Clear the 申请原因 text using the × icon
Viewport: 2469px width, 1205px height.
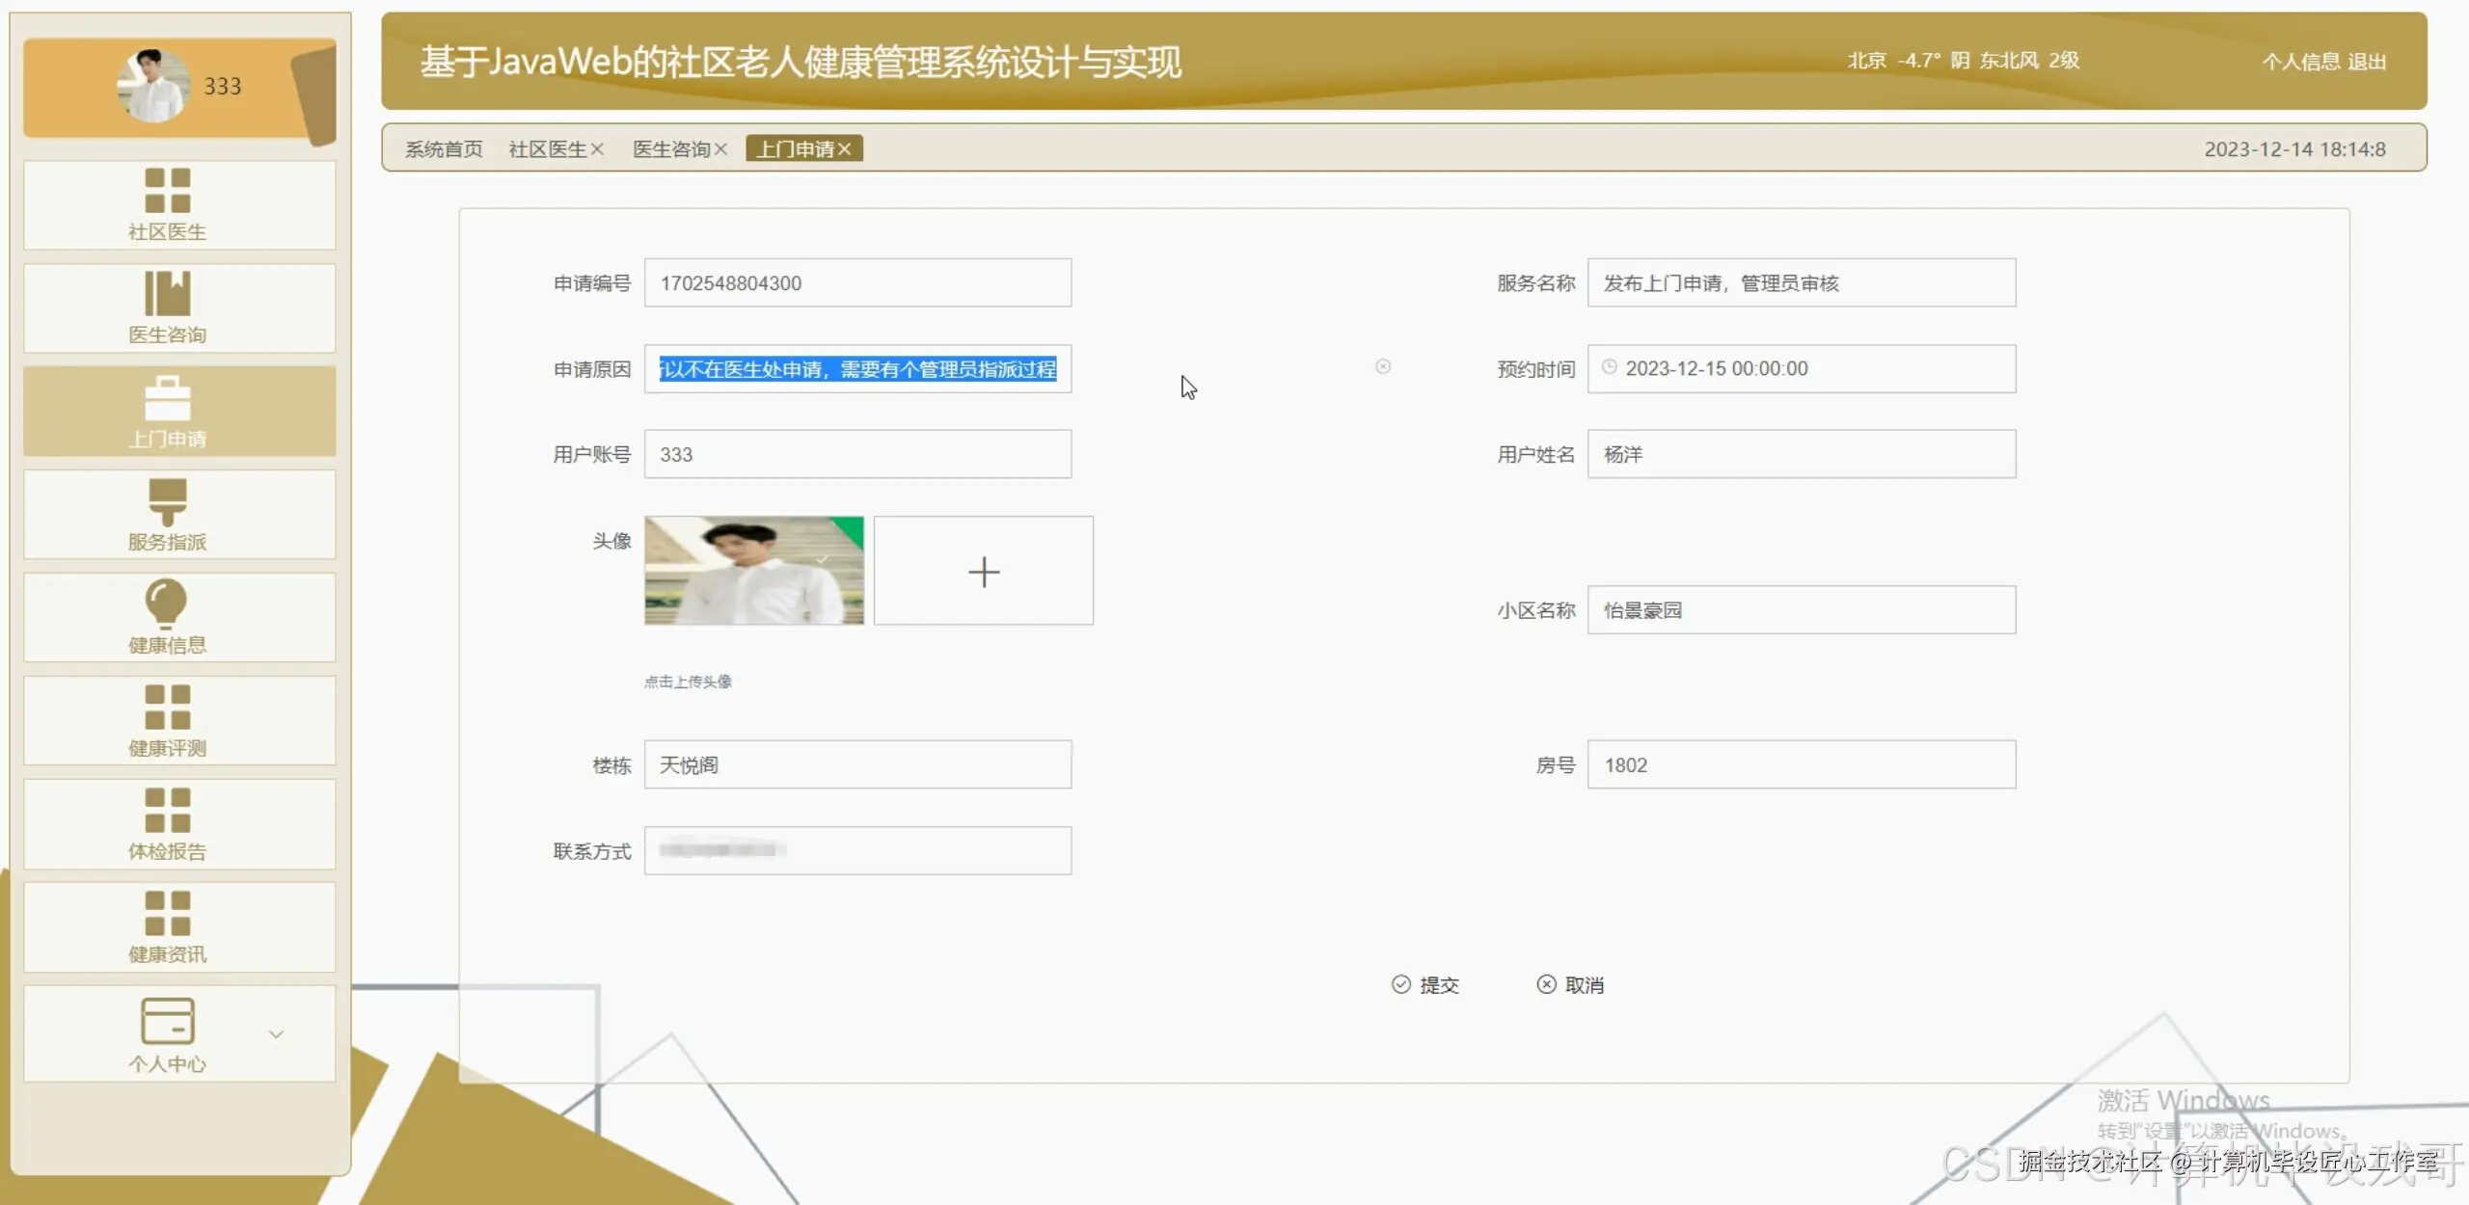click(1383, 366)
